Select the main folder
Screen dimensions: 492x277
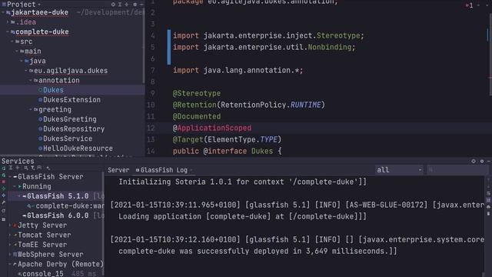32,52
